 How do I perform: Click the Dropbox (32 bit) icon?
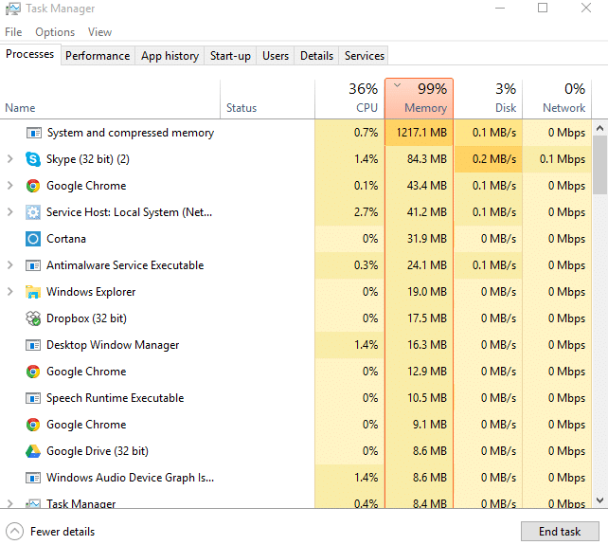pyautogui.click(x=33, y=318)
